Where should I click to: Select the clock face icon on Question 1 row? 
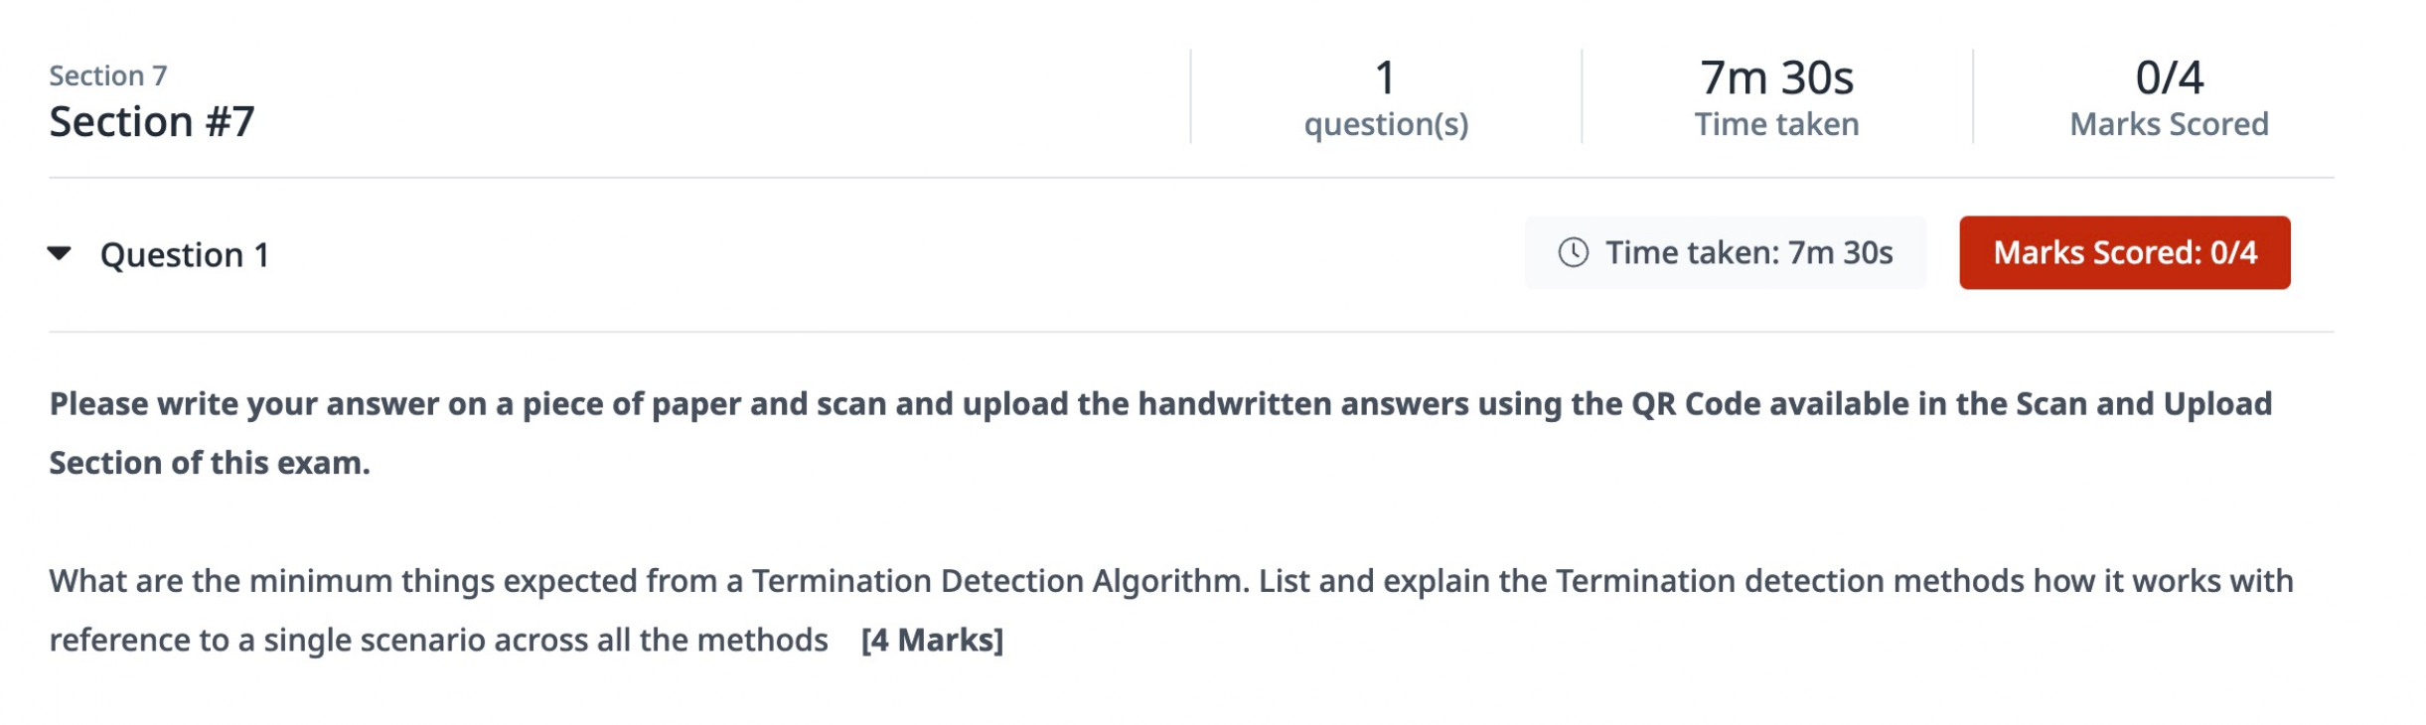tap(1576, 252)
